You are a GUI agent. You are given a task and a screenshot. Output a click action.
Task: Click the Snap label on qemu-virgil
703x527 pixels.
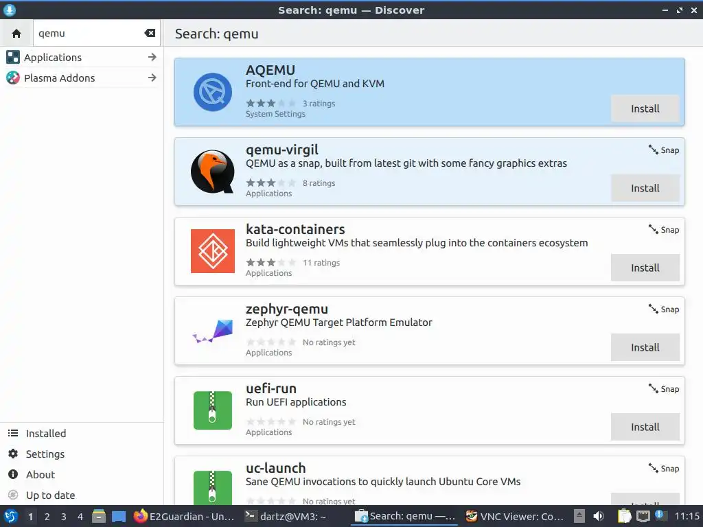click(x=664, y=150)
